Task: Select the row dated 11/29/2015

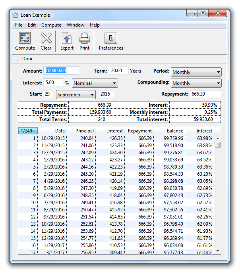Action: click(x=116, y=146)
